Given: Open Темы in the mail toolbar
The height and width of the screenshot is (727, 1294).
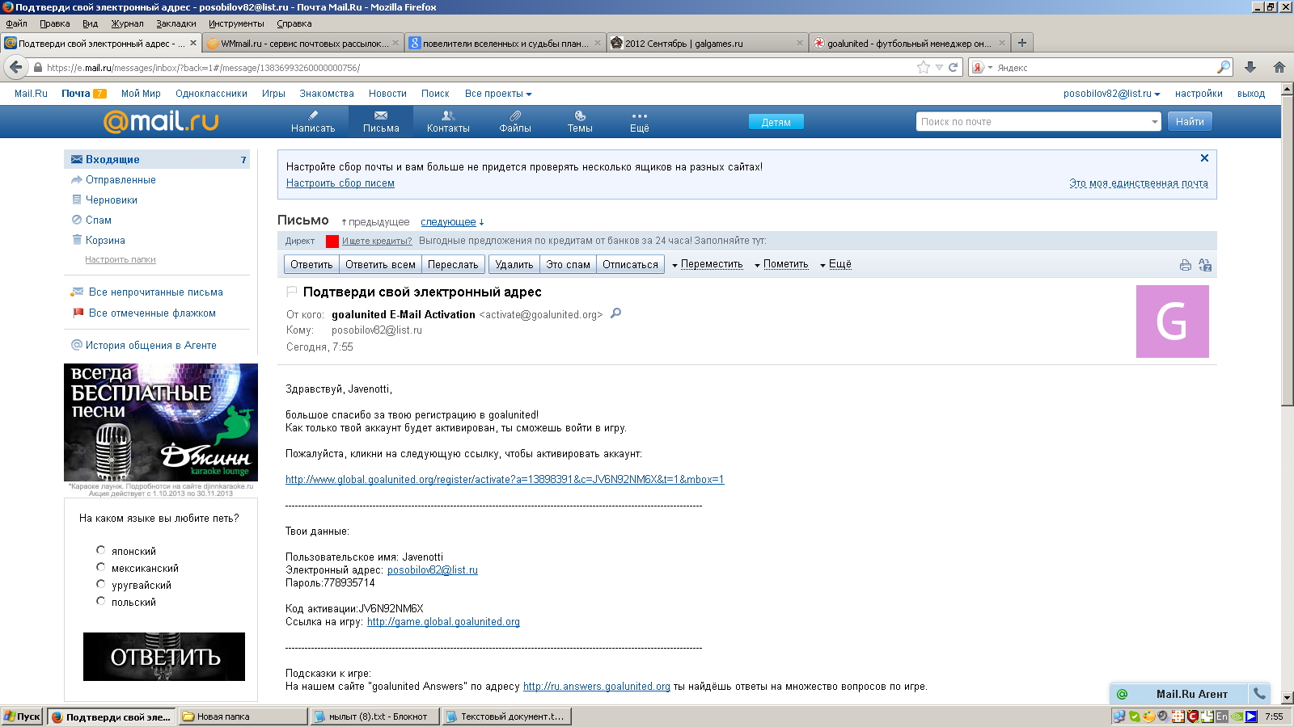Looking at the screenshot, I should pyautogui.click(x=580, y=121).
